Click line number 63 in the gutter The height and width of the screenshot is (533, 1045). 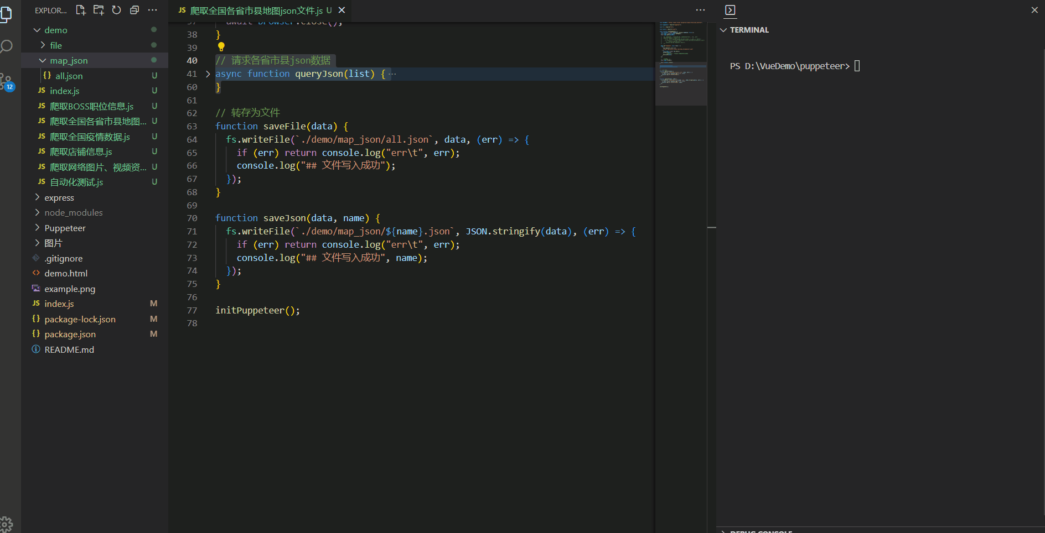click(x=192, y=126)
